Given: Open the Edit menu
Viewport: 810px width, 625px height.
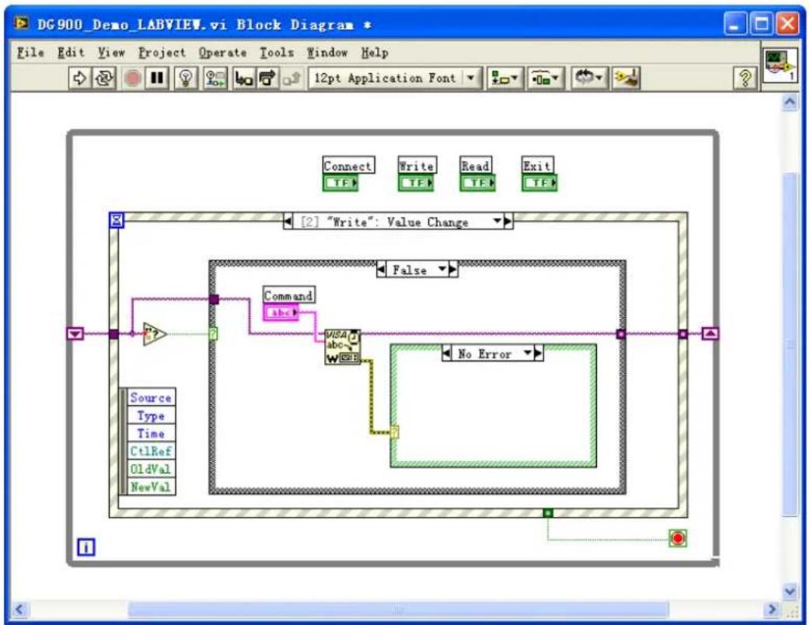Looking at the screenshot, I should point(71,53).
